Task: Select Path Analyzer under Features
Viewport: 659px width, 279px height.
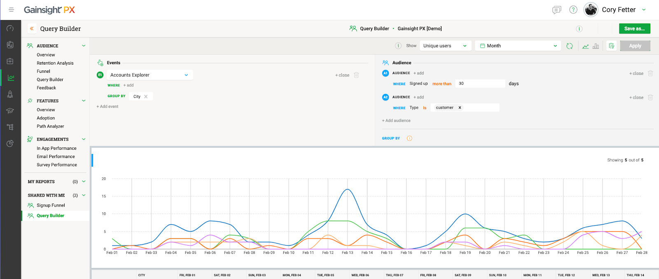Action: [50, 127]
